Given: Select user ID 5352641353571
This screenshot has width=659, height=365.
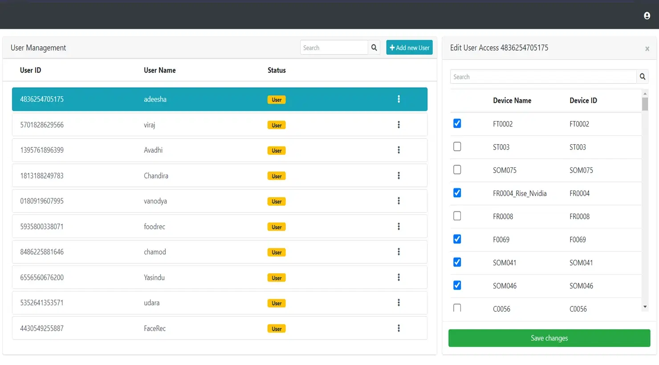Looking at the screenshot, I should coord(42,303).
